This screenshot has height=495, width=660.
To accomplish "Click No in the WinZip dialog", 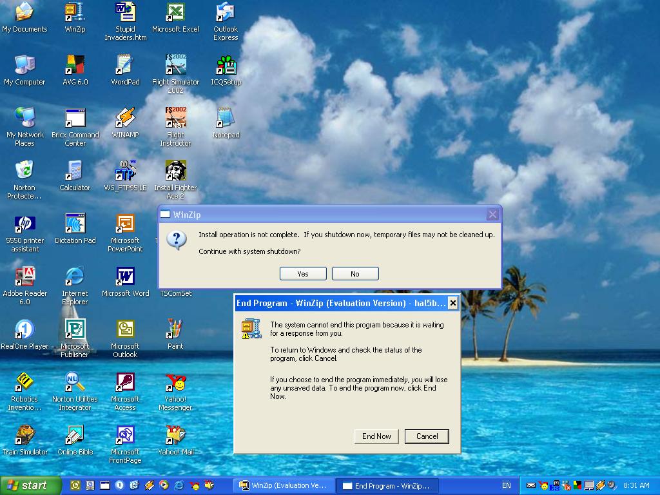I will [x=354, y=274].
